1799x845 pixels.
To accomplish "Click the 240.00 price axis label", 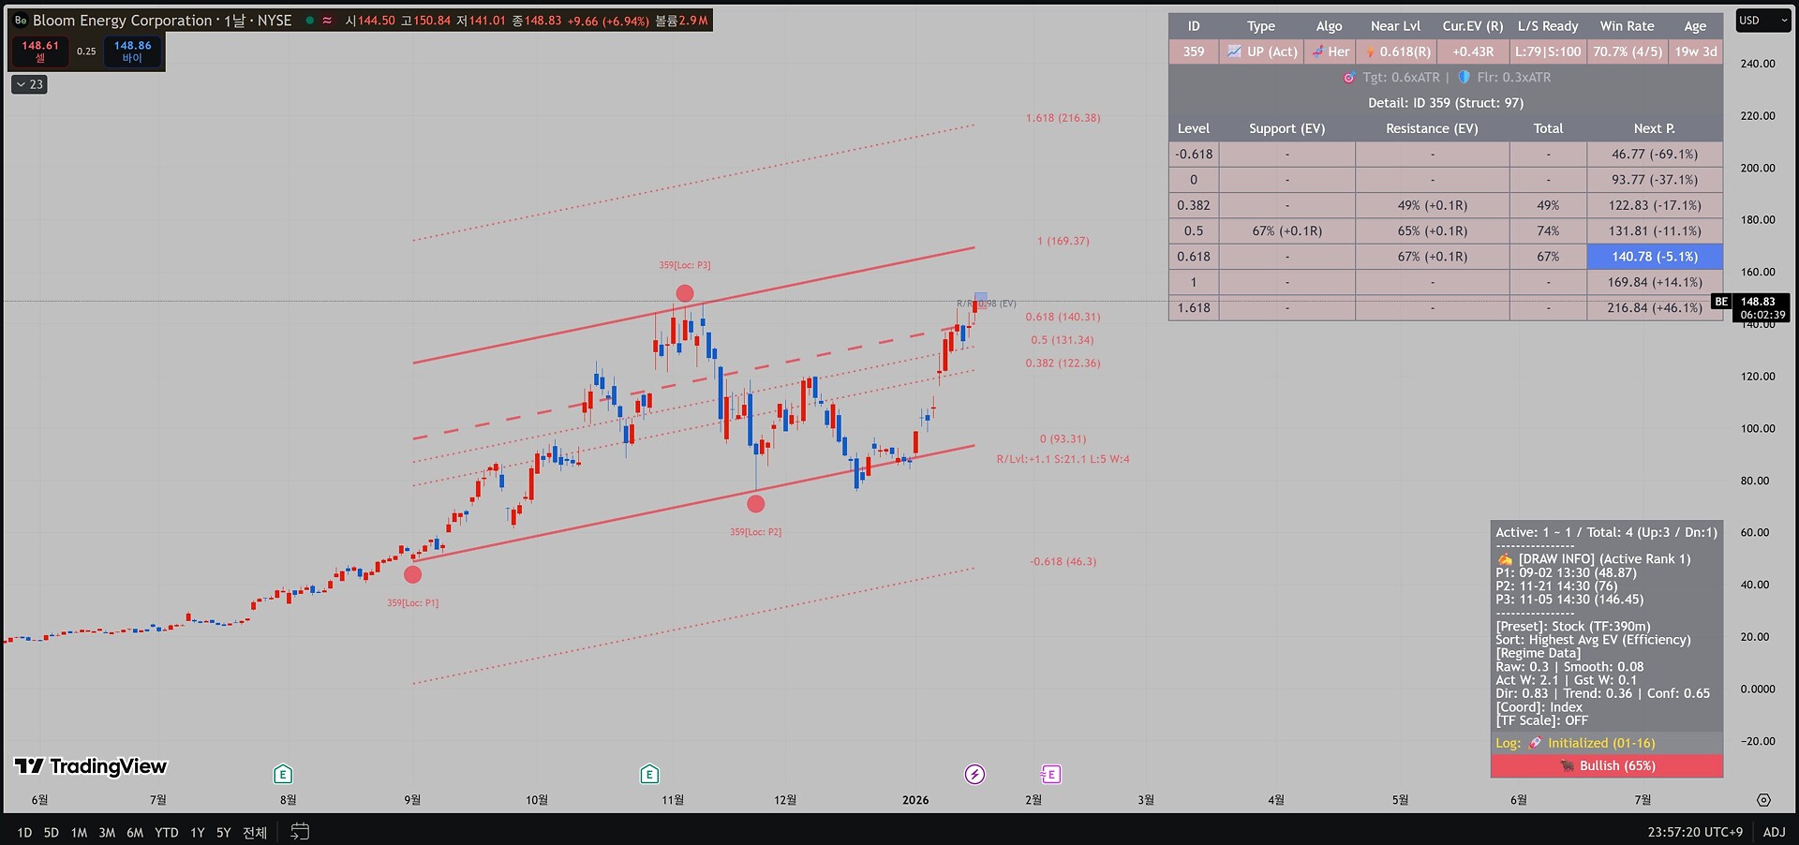I will click(x=1758, y=64).
